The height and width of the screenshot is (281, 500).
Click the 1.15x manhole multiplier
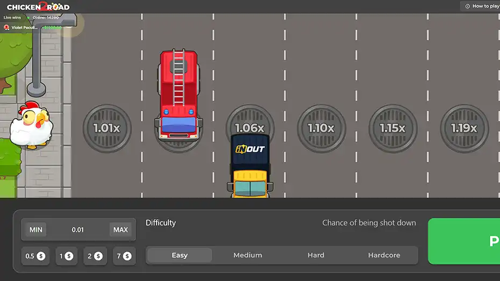click(392, 128)
